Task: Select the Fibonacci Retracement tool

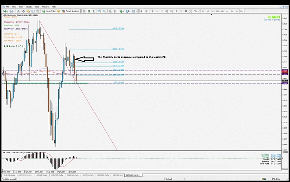Action: pyautogui.click(x=172, y=11)
